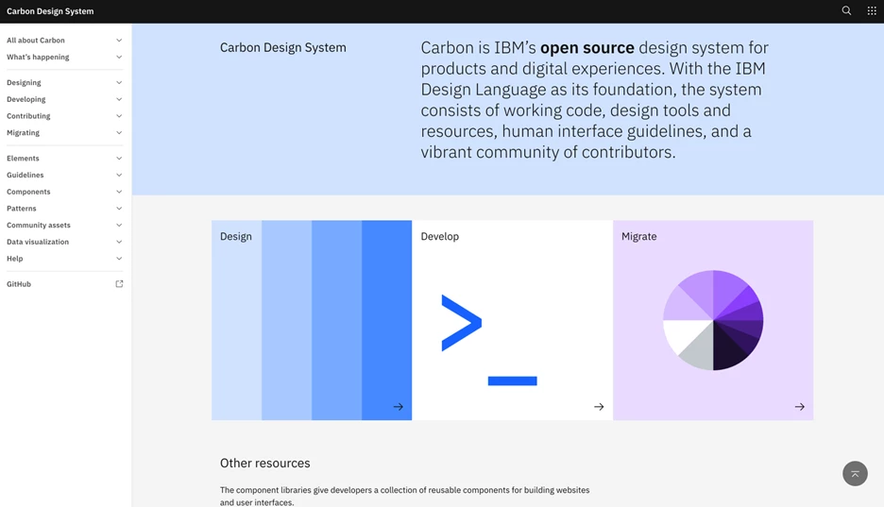
Task: Expand the Migrating chevron
Action: pos(119,133)
